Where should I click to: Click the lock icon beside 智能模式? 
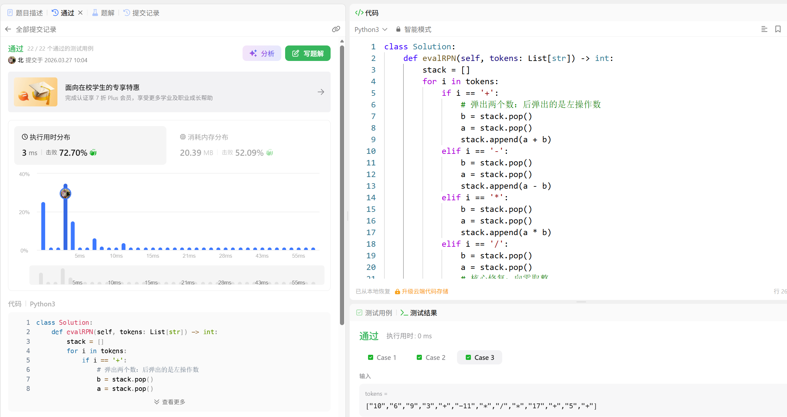(398, 29)
